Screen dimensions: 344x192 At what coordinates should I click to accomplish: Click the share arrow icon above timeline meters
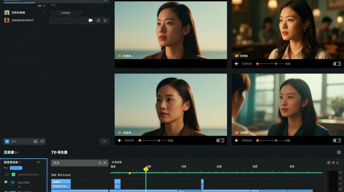click(333, 163)
